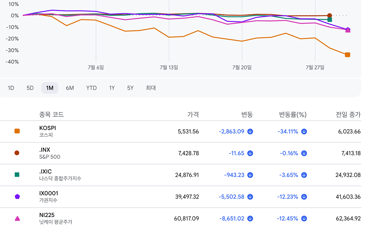Click the purple pentagon IX0001 marker icon
The width and height of the screenshot is (370, 234).
(17, 197)
